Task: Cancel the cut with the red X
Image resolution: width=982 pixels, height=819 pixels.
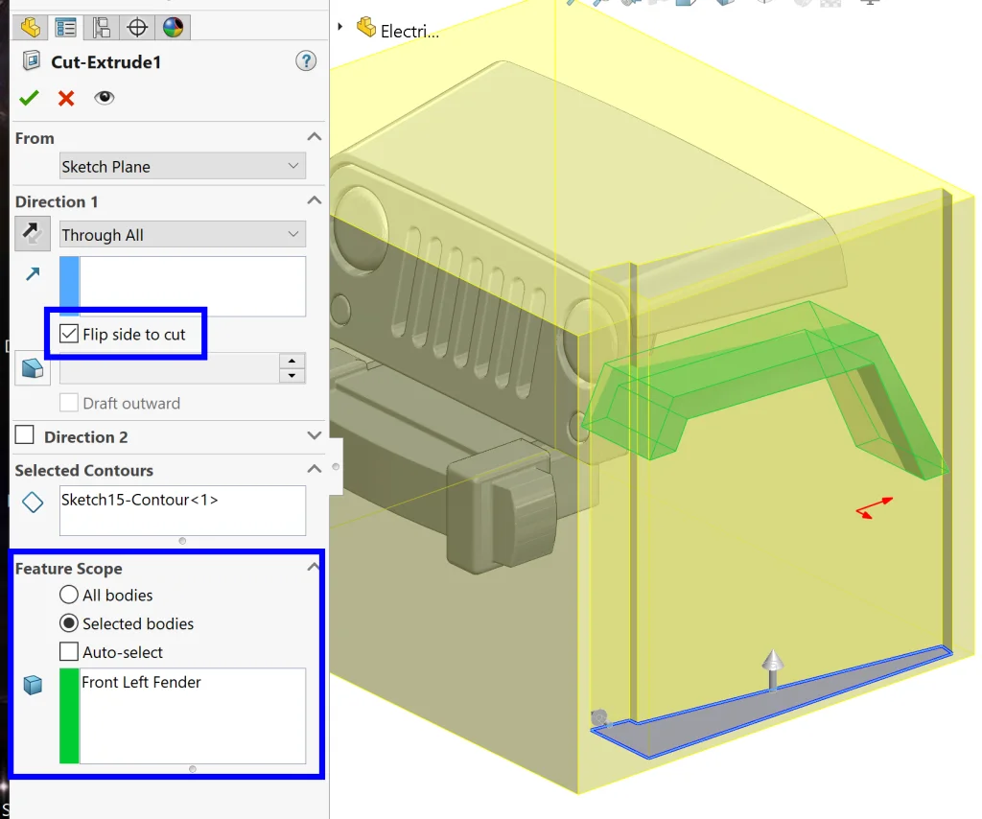Action: coord(66,98)
